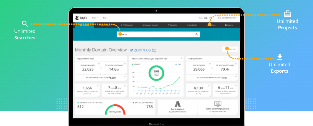Click the info icon on Inbound Clicks card
The width and height of the screenshot is (313, 126).
(x=182, y=58)
